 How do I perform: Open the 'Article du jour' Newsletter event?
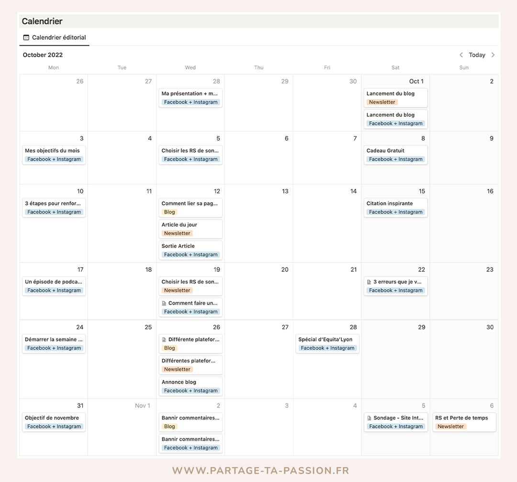[x=191, y=229]
